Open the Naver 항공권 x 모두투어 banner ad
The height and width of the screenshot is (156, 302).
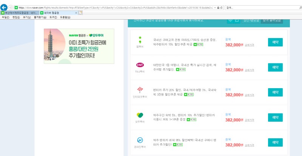[x=79, y=46]
